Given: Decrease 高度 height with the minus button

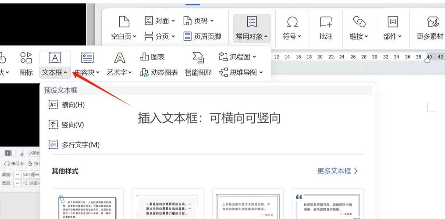Looking at the screenshot, I should tap(17, 174).
